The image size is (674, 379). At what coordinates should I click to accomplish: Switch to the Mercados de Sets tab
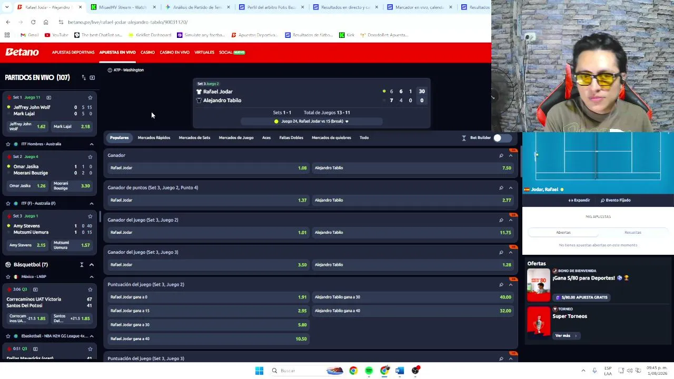(194, 138)
